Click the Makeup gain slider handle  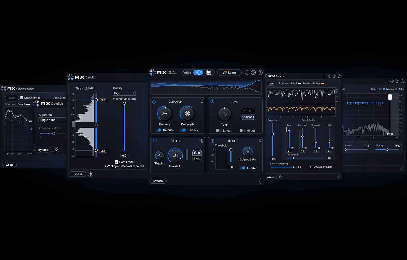coord(124,103)
